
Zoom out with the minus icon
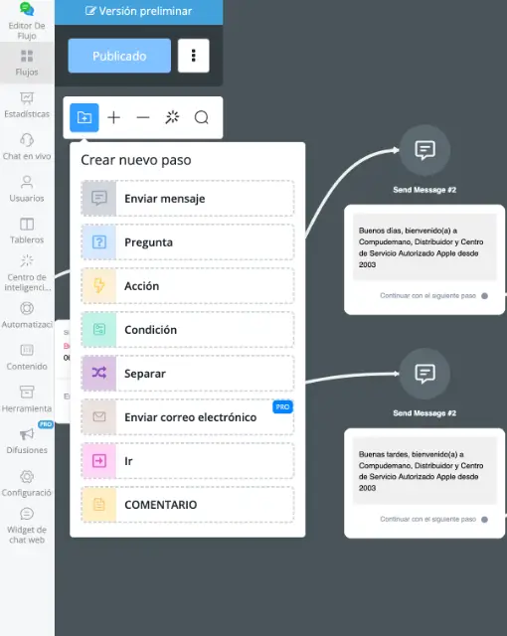tap(143, 117)
